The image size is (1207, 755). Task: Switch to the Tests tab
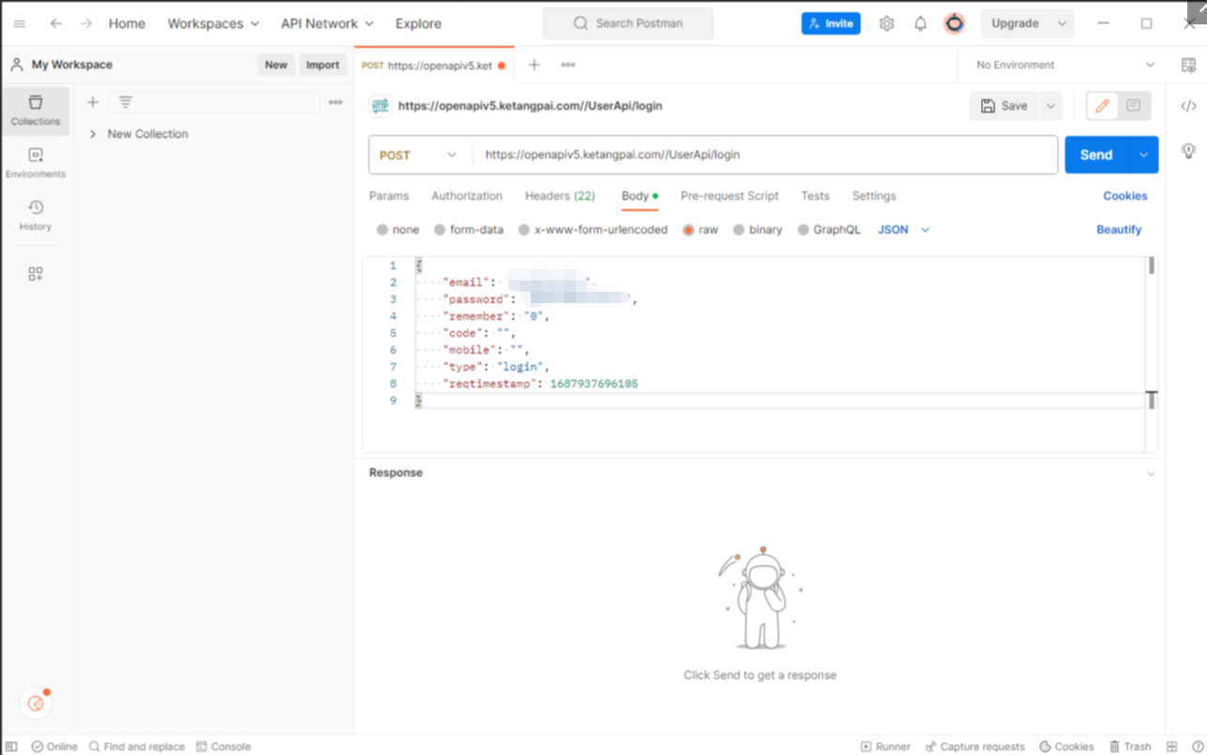coord(815,196)
